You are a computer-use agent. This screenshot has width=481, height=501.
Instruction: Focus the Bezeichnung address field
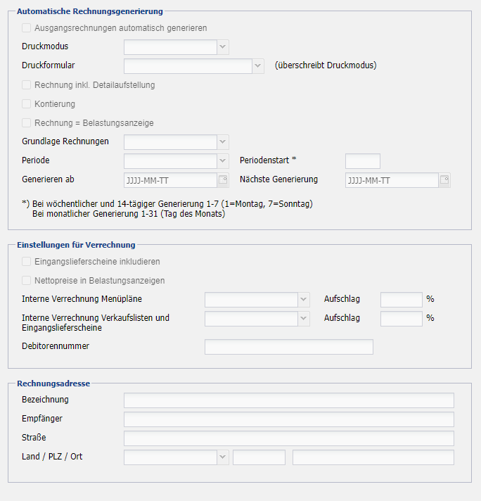(288, 400)
